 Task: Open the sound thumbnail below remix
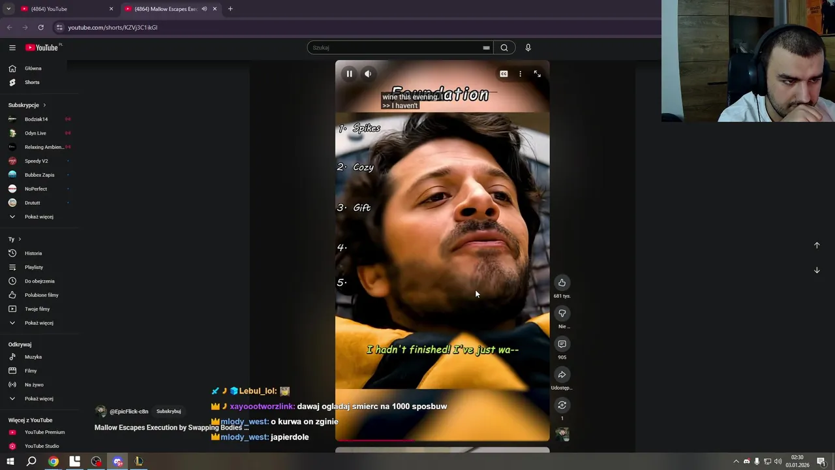pyautogui.click(x=562, y=433)
